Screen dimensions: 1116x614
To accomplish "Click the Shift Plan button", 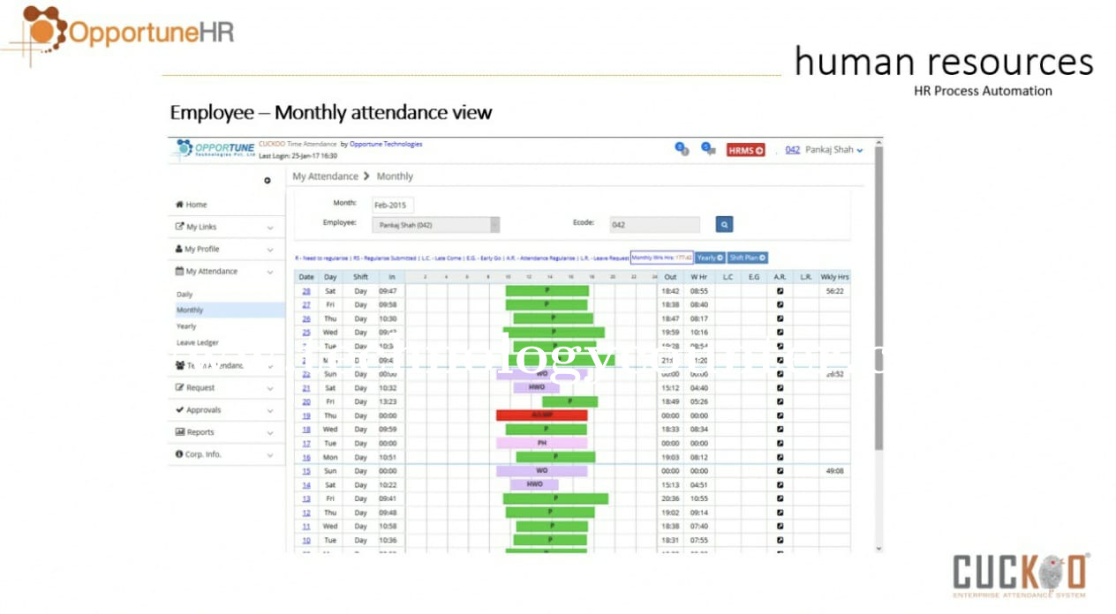I will pos(747,258).
